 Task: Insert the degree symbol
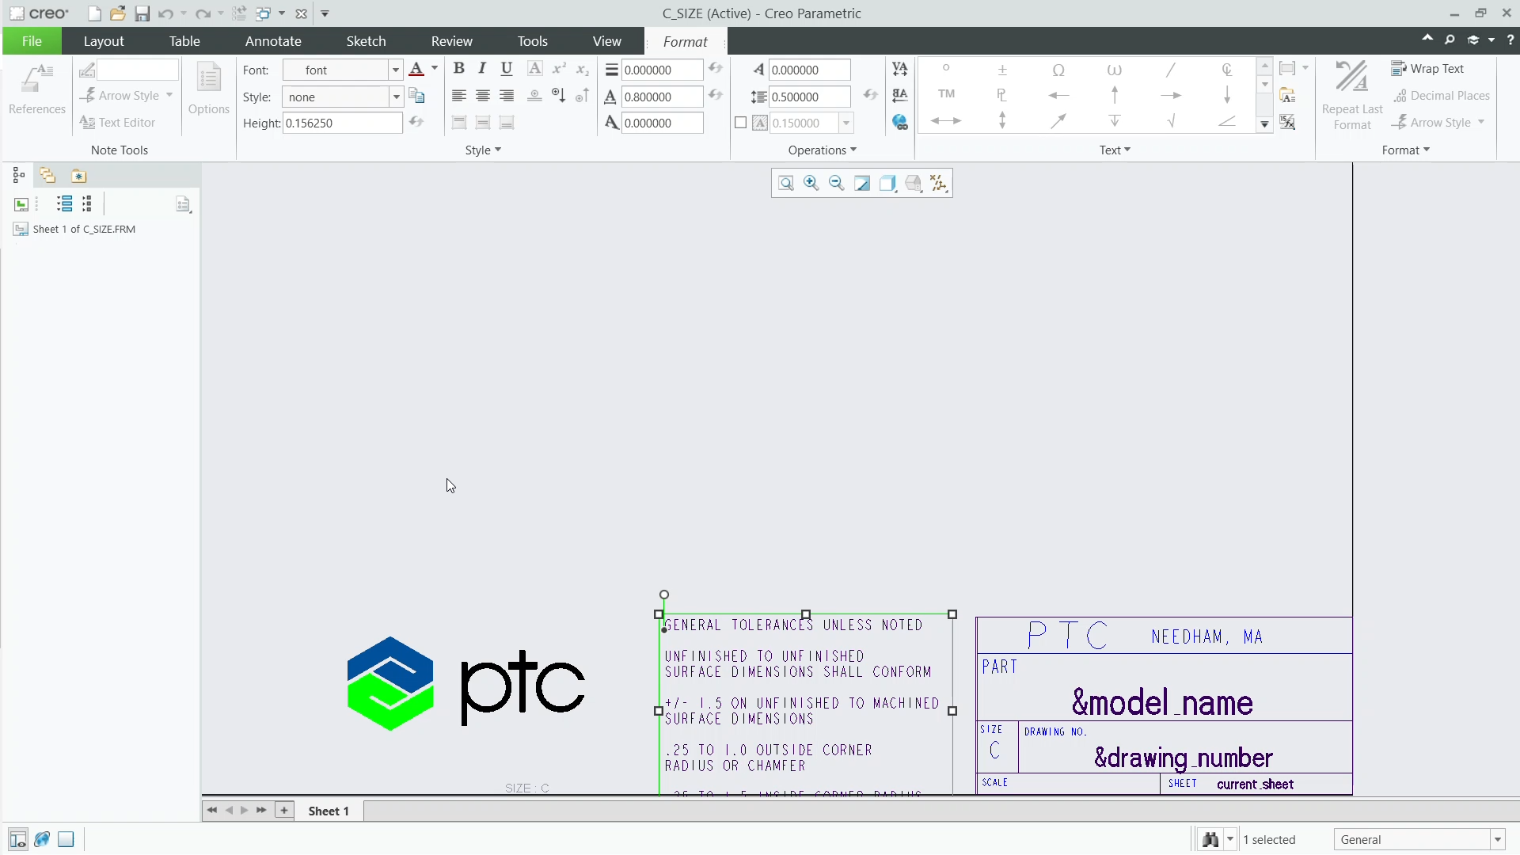click(x=946, y=68)
